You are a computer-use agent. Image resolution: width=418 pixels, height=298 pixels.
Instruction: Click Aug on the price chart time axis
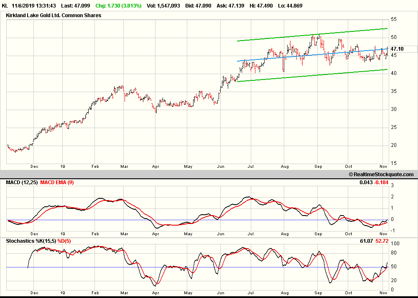[x=285, y=166]
